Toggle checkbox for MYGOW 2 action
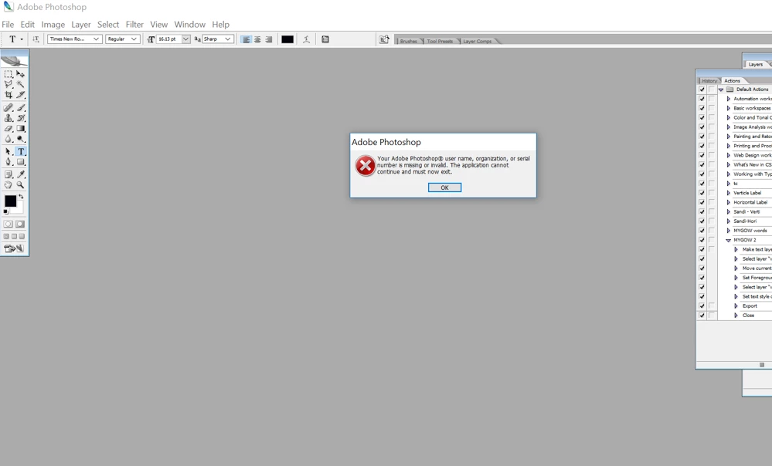The width and height of the screenshot is (772, 466). click(x=702, y=240)
